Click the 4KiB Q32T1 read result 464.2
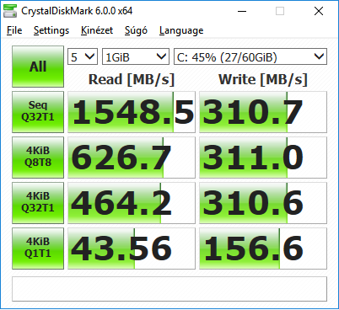This screenshot has height=310, width=339. [x=132, y=203]
